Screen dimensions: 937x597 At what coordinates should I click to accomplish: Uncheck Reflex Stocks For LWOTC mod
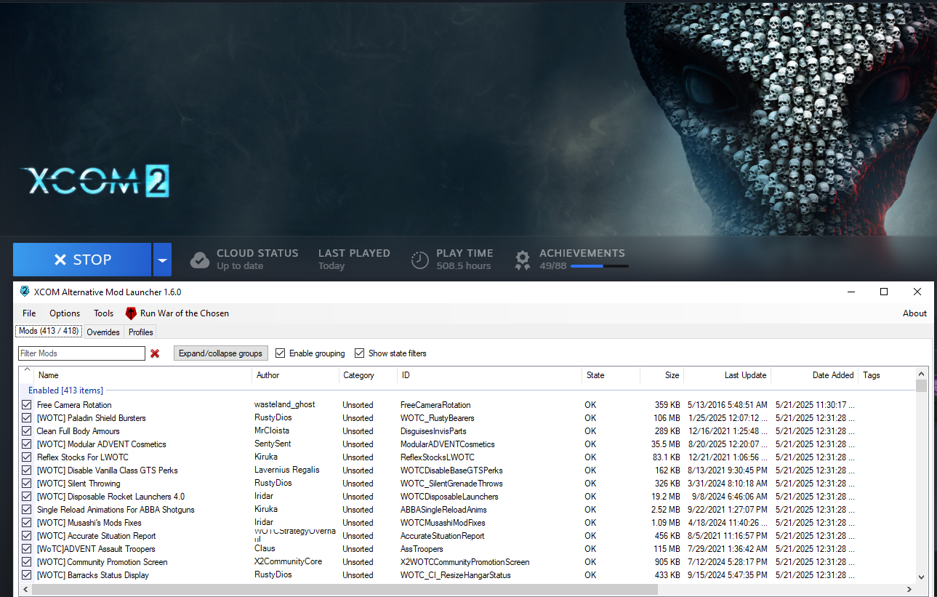coord(27,457)
